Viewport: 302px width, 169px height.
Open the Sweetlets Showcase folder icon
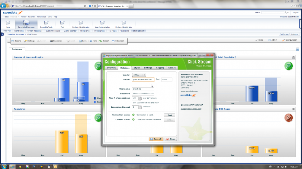point(26,23)
